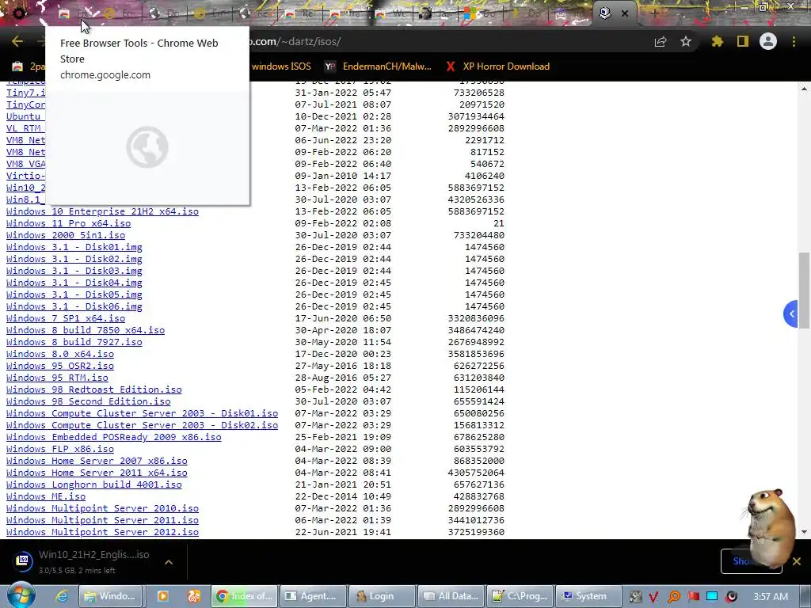This screenshot has height=608, width=811.
Task: Open the UC Browser taskbar icon
Action: pyautogui.click(x=194, y=596)
